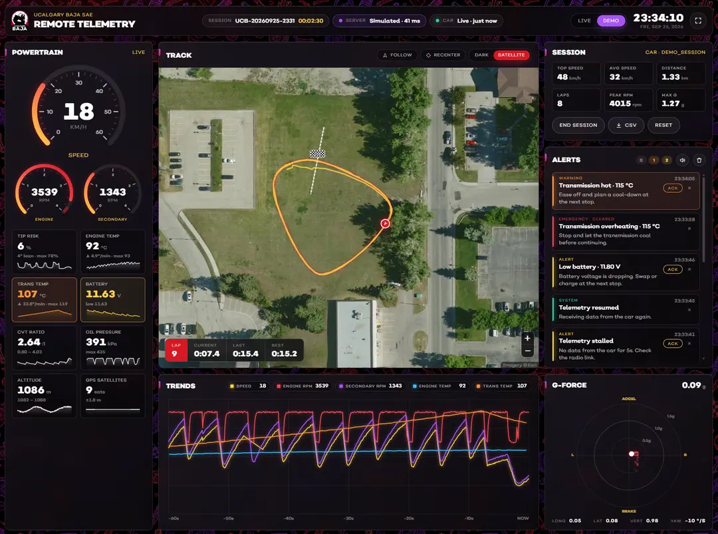Open the GPS Satellites metric card
The height and width of the screenshot is (534, 718).
(x=112, y=396)
